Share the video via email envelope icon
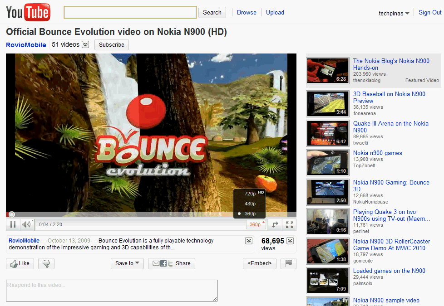444x306 pixels. (x=156, y=263)
